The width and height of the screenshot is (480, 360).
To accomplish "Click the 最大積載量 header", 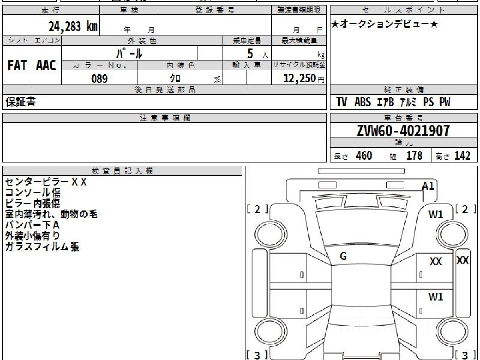I will [299, 40].
